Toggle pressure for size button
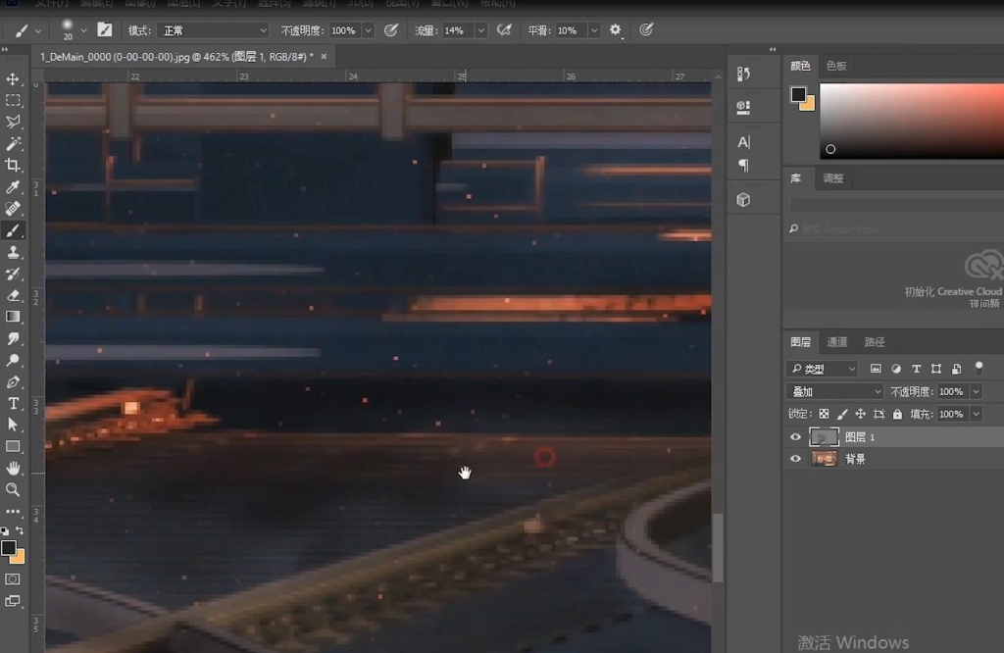 (646, 30)
